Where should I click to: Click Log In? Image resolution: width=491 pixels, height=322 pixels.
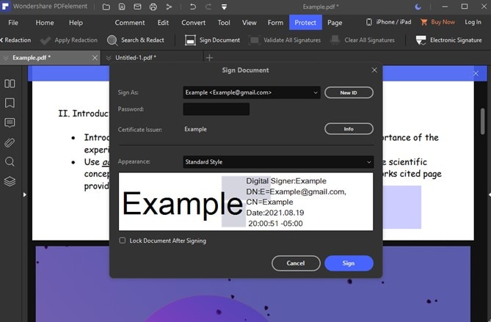tap(473, 22)
